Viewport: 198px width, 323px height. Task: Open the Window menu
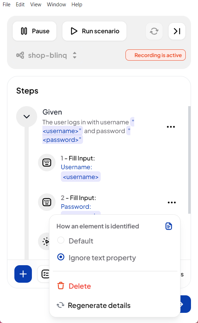point(56,4)
